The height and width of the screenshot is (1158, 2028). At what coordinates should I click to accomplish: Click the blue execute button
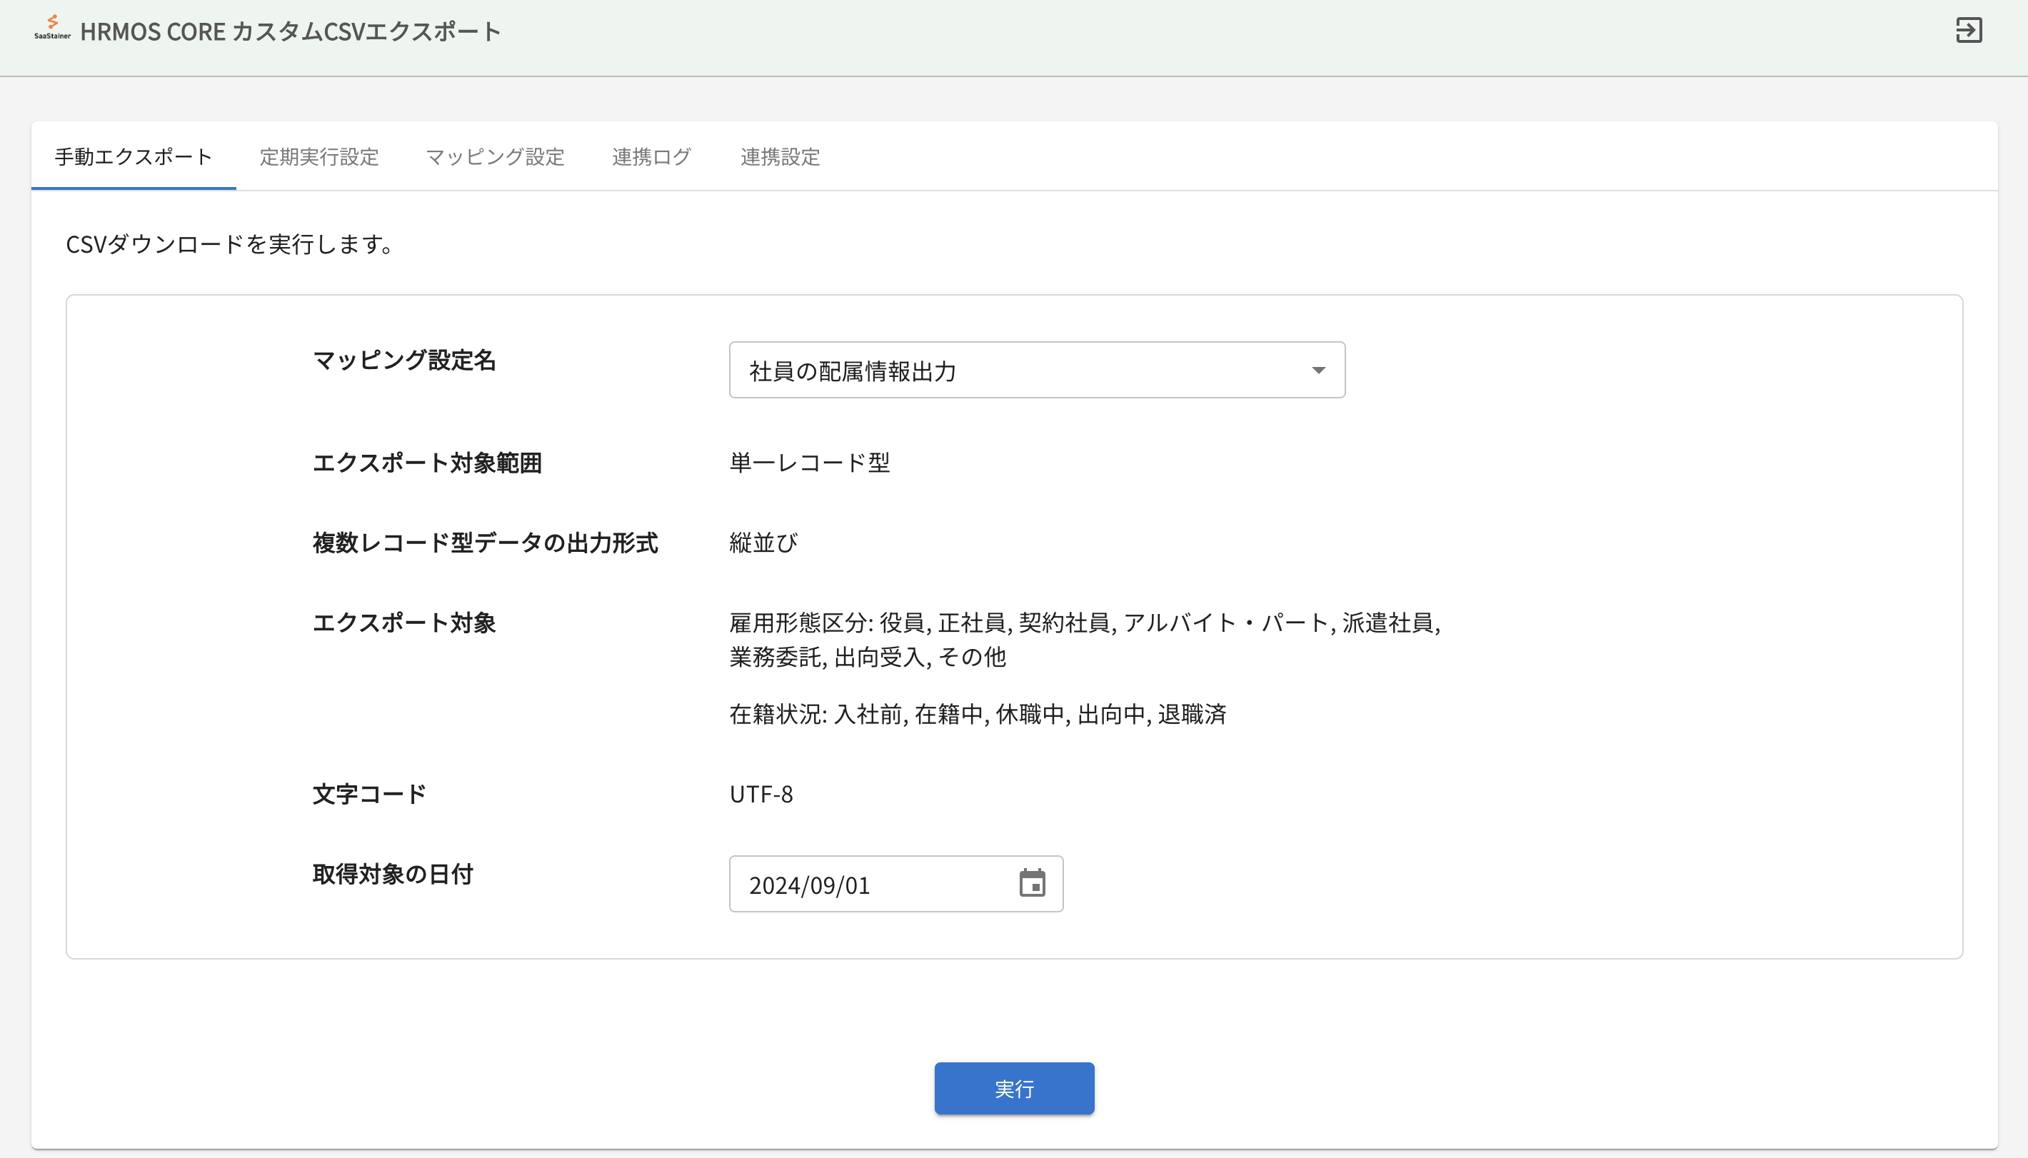click(x=1013, y=1088)
